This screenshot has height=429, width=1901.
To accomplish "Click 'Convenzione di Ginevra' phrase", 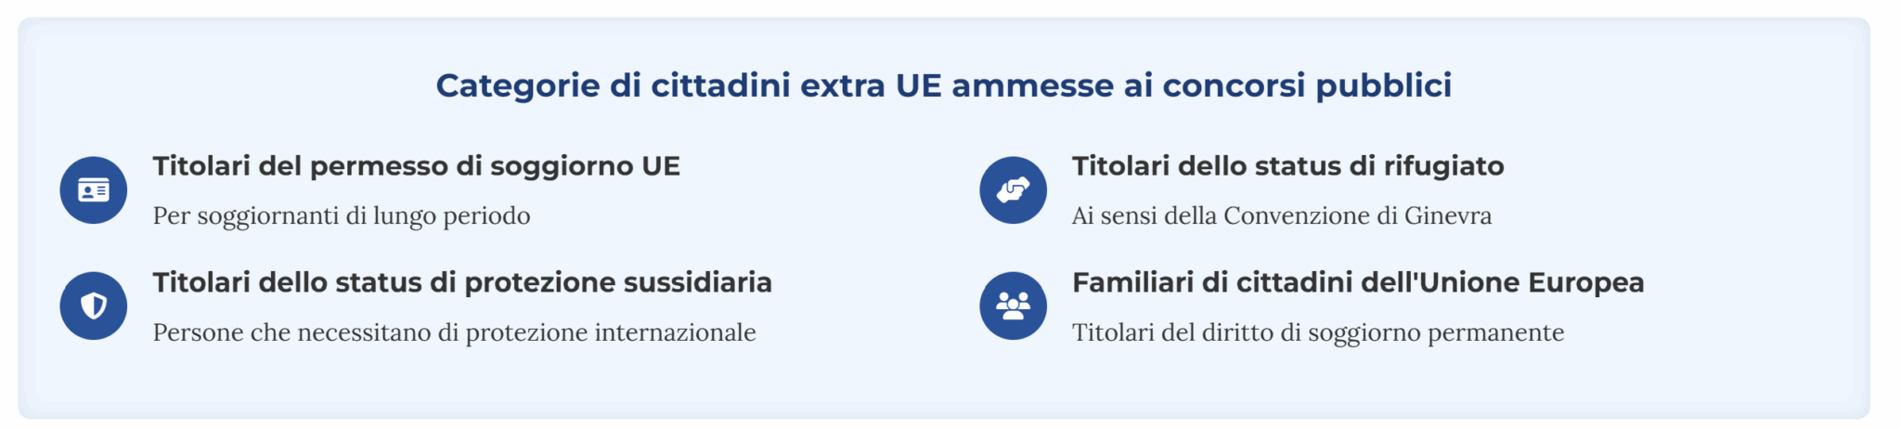I will click(1358, 216).
